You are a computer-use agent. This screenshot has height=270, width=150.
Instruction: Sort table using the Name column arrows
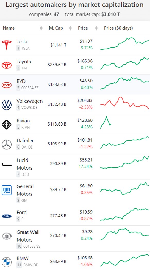[x=41, y=28]
